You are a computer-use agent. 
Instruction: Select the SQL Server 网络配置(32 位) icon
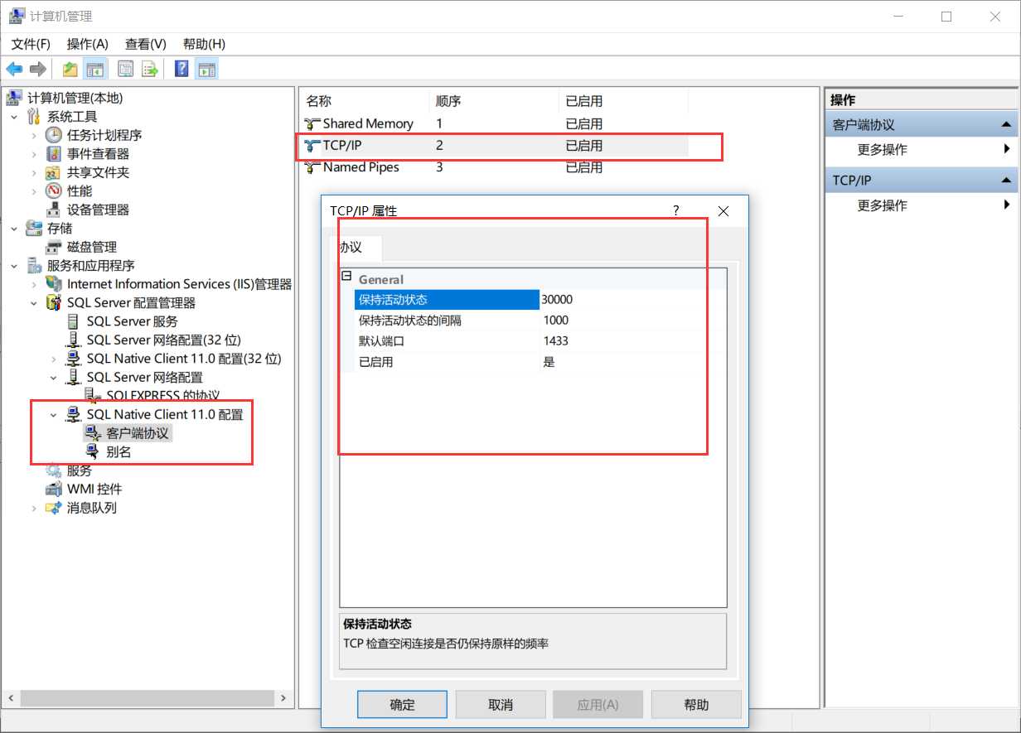coord(73,340)
